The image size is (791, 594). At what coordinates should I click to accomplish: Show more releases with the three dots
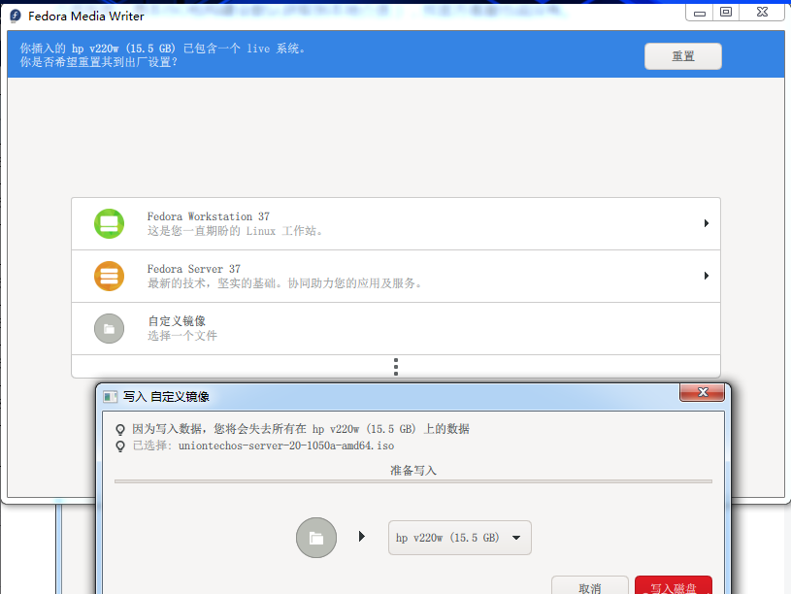pos(396,367)
